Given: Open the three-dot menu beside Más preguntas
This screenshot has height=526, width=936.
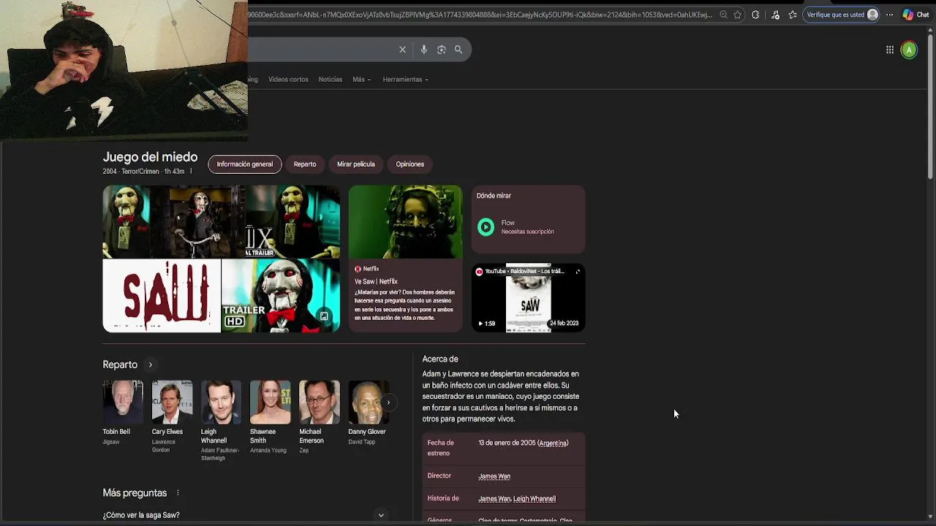Looking at the screenshot, I should coord(178,493).
